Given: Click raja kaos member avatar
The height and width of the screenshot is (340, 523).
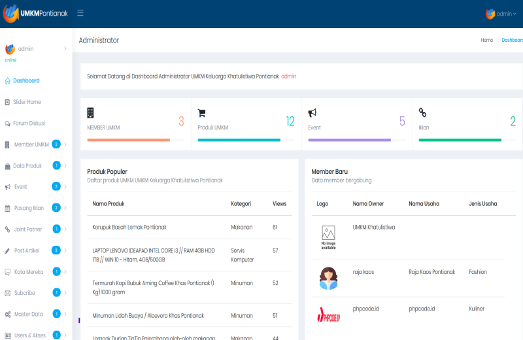Looking at the screenshot, I should pos(329,279).
